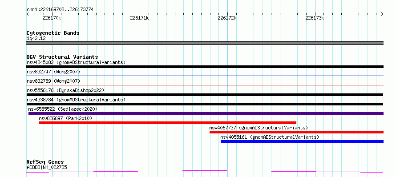
Task: Open nsv826897 (Park2010) label
Action: point(66,118)
